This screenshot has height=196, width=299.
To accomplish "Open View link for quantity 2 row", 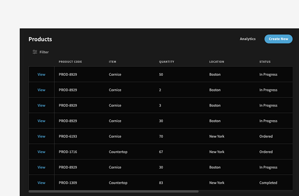I will [x=41, y=90].
